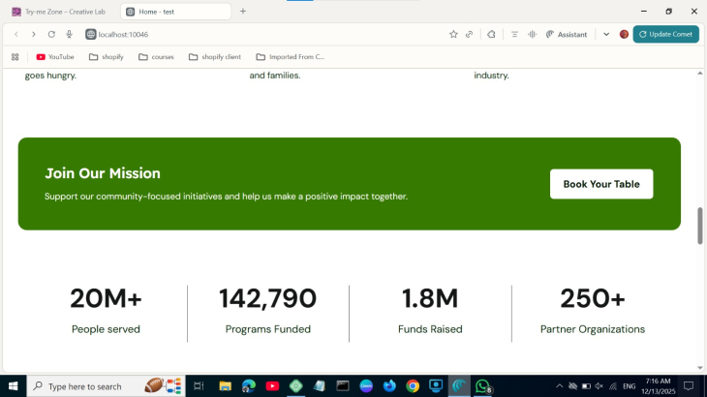Expand the courses bookmark folder
Screen dimensions: 707x397
tap(156, 57)
